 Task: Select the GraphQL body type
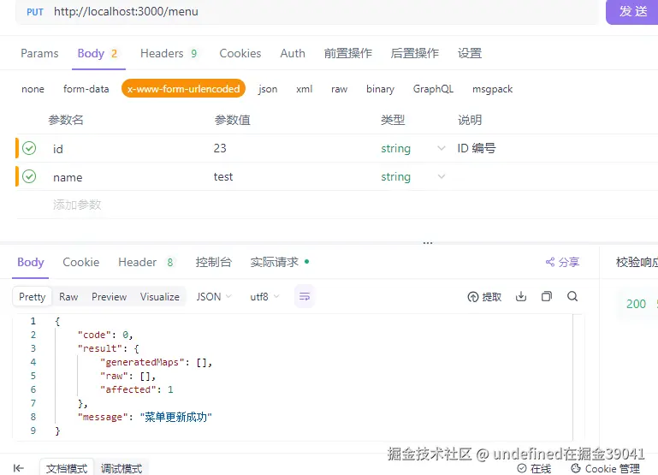pos(433,89)
